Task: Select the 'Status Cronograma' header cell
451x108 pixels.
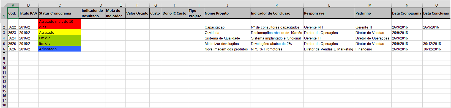Action: point(60,13)
